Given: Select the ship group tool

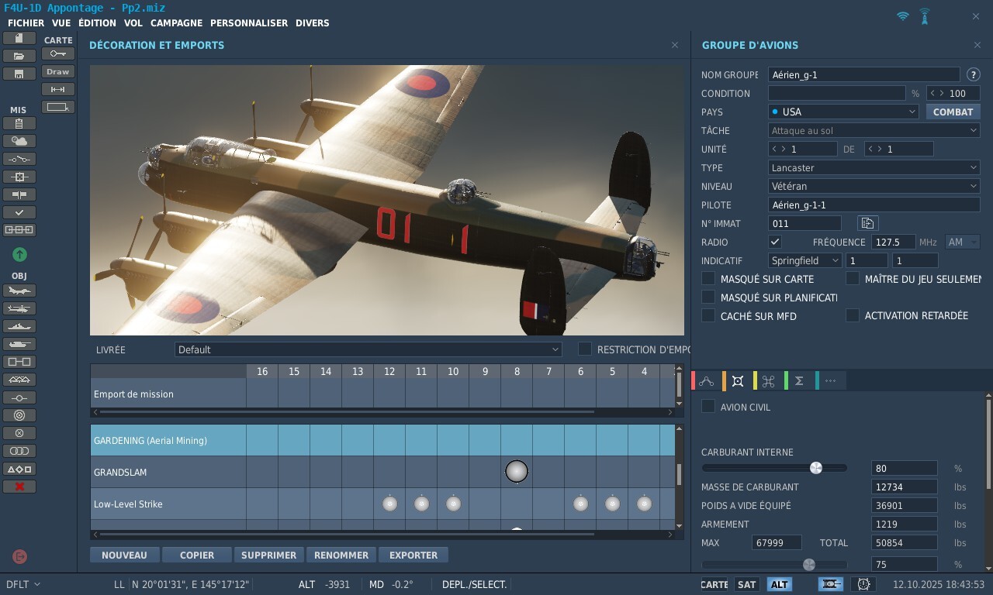Looking at the screenshot, I should click(19, 327).
